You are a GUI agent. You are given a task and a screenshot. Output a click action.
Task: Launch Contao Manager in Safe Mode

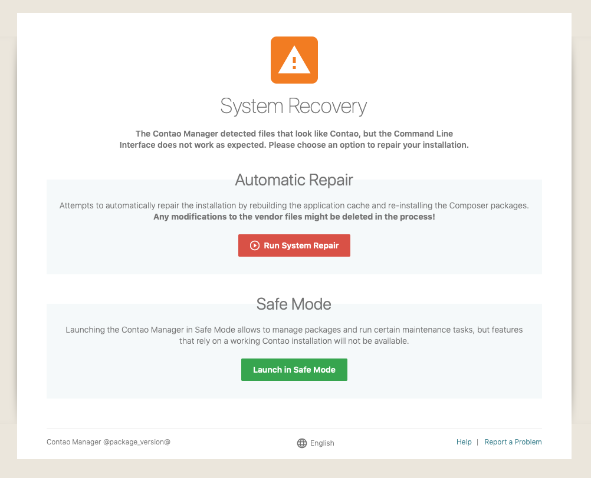(x=294, y=370)
